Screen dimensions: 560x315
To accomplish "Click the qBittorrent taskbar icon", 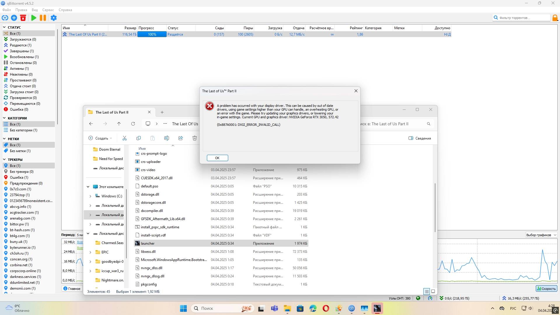I will pyautogui.click(x=351, y=308).
